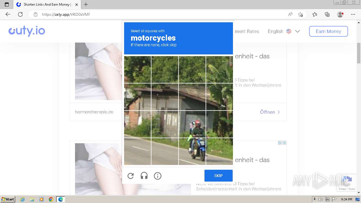
Task: Select captcha tile with motorcycle rider's head
Action: pos(192,124)
